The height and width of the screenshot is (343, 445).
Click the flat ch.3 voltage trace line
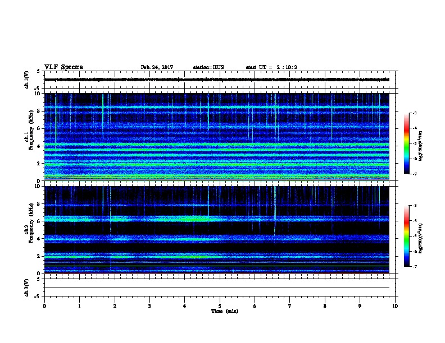click(217, 288)
